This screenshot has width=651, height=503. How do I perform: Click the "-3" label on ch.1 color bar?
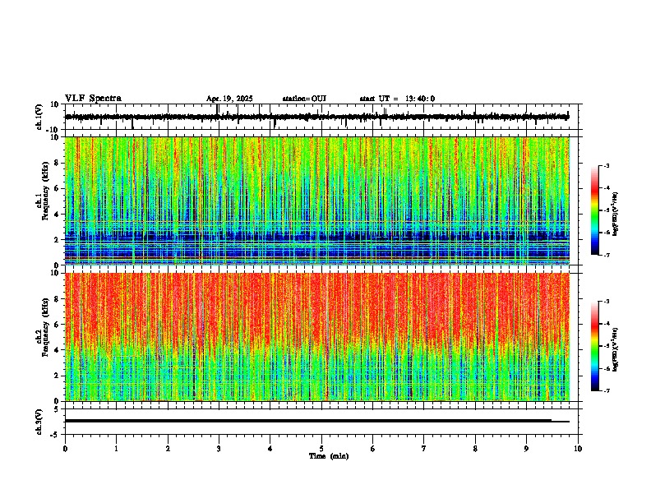pyautogui.click(x=607, y=165)
